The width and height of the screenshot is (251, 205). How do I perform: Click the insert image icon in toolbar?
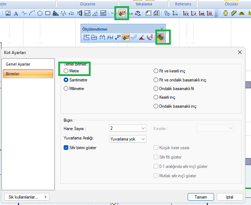(8, 13)
